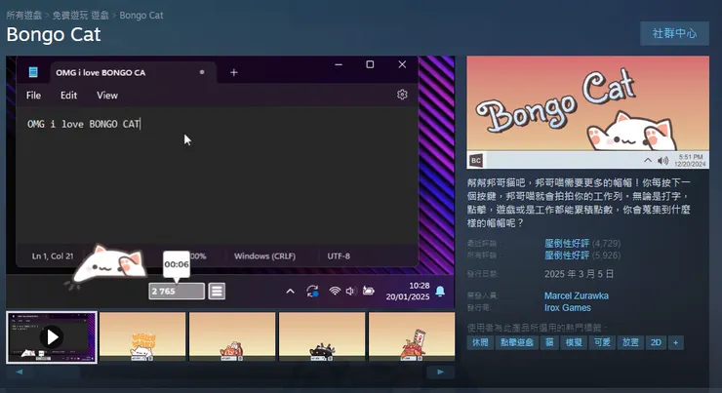
Task: Click the Bongo Cat header capsule image
Action: point(587,112)
